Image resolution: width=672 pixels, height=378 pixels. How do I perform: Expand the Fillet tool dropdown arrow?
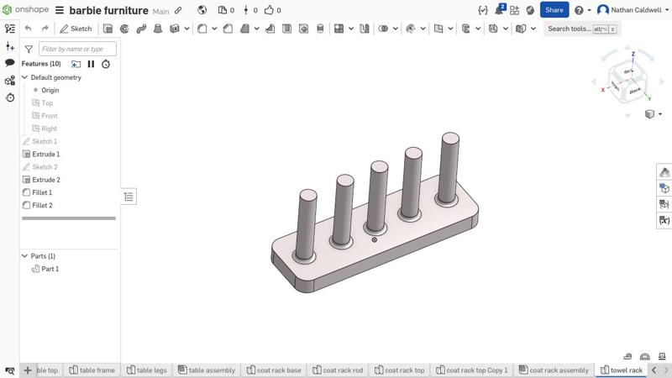click(x=214, y=29)
